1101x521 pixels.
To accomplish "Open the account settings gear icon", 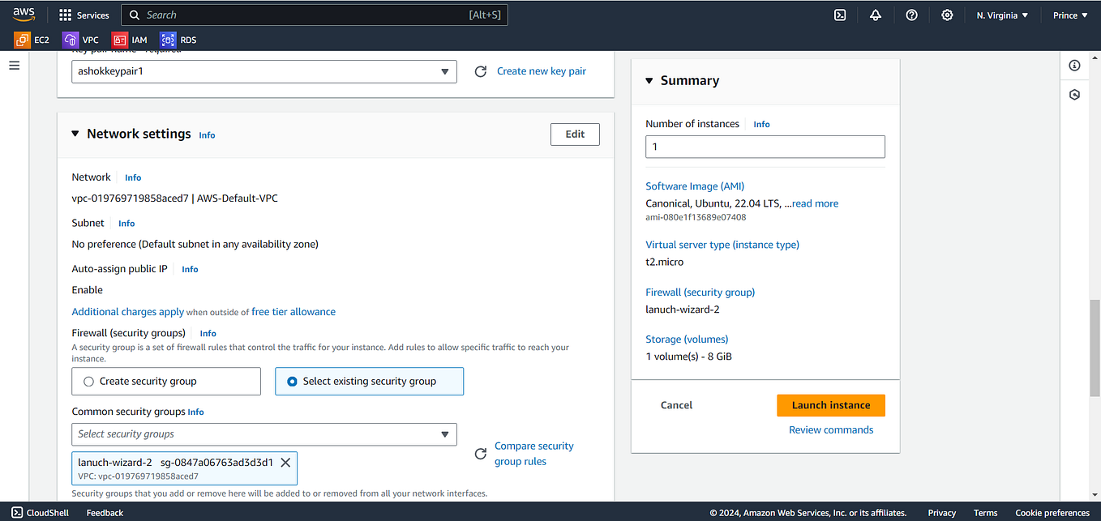I will point(947,15).
